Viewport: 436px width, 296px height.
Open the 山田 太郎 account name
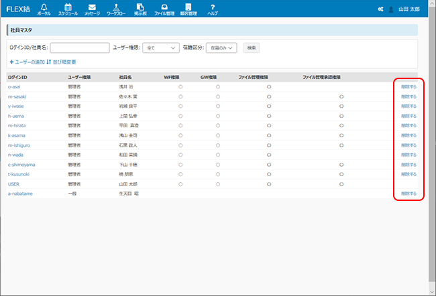point(409,9)
